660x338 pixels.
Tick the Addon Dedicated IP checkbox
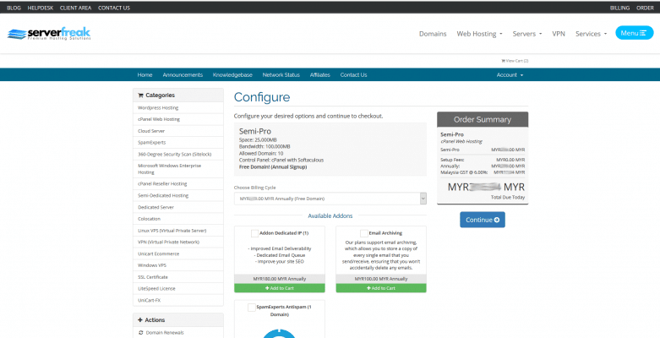254,233
